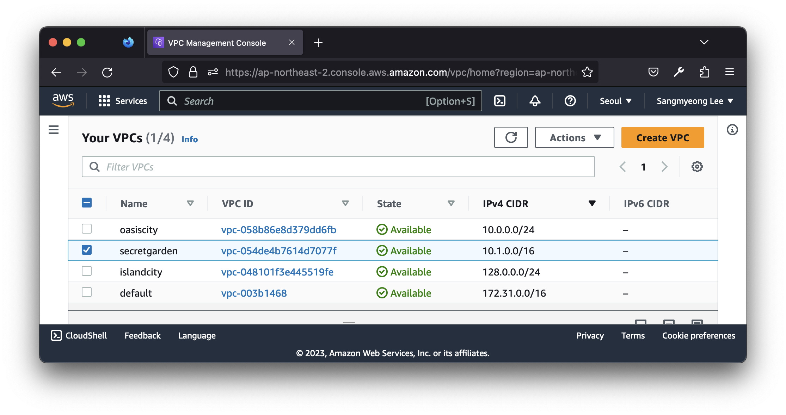
Task: Go to previous page of VPCs
Action: pyautogui.click(x=623, y=167)
